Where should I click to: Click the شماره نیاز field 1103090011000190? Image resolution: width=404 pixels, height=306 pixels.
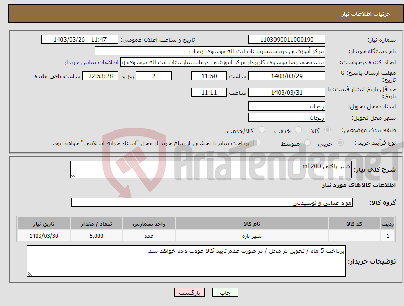287,40
